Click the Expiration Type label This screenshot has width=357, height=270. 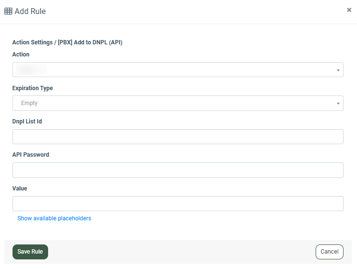pos(32,88)
